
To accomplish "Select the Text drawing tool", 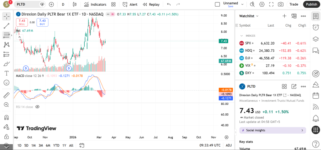I will click(x=6, y=73).
